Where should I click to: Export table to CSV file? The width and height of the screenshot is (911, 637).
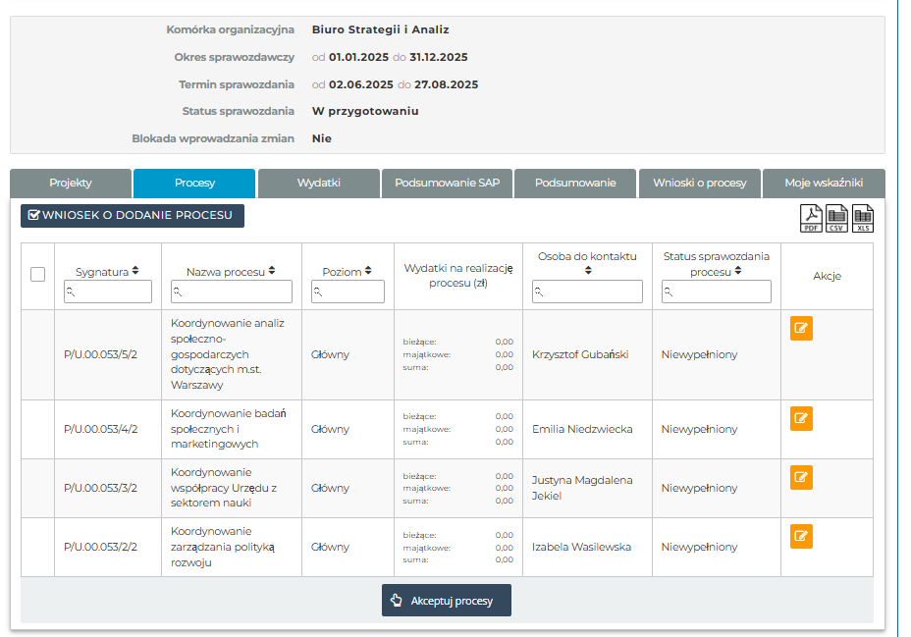click(x=836, y=218)
